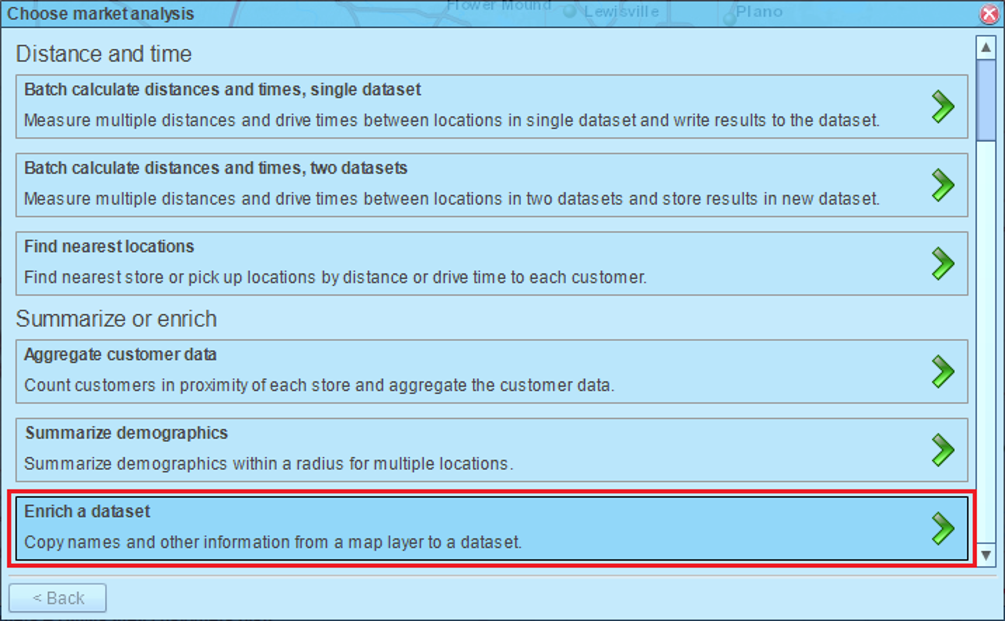Click green arrow beside Aggregate customer data

pyautogui.click(x=943, y=372)
